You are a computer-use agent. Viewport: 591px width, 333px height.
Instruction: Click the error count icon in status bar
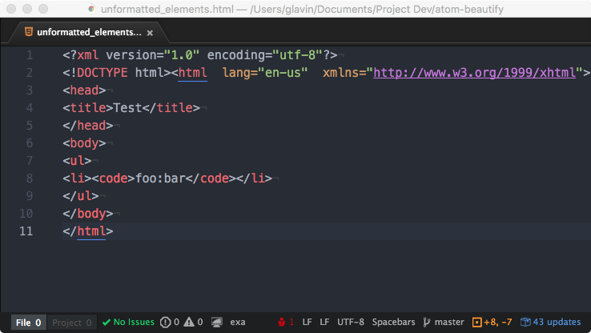166,322
